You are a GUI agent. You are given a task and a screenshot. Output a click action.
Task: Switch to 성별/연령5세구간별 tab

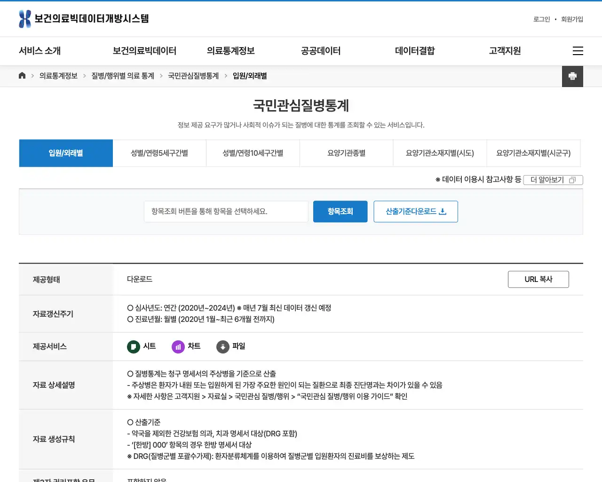(x=159, y=153)
